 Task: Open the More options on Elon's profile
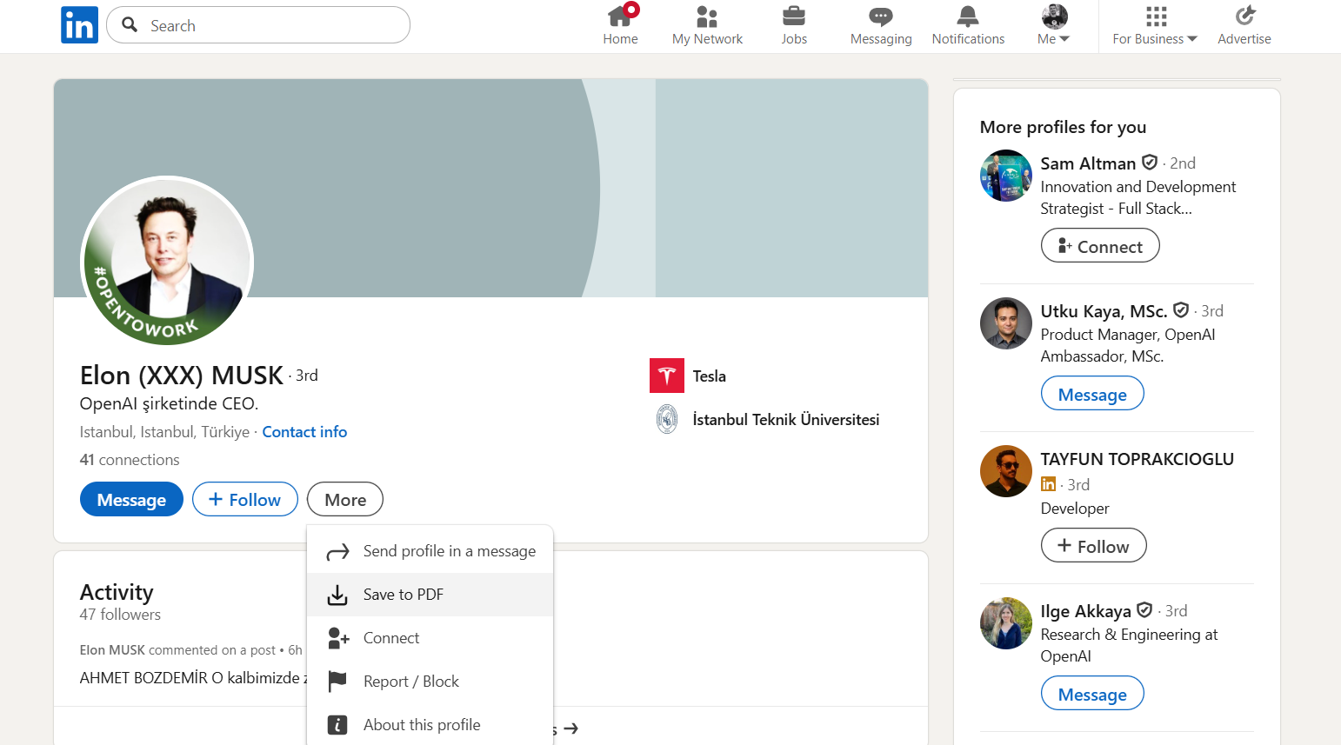pyautogui.click(x=344, y=499)
